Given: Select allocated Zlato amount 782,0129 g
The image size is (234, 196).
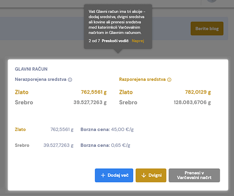Looking at the screenshot, I should (x=198, y=92).
